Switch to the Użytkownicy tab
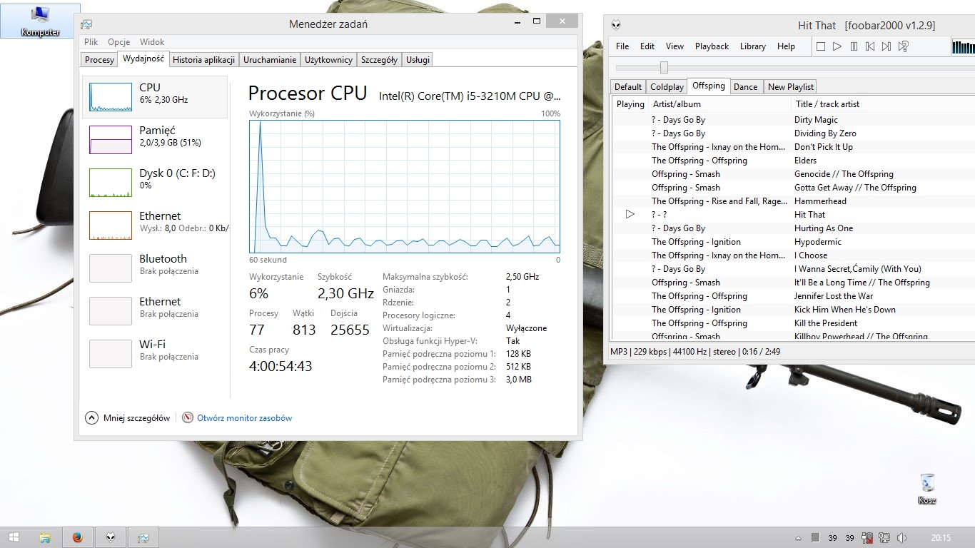975x548 pixels. click(328, 60)
